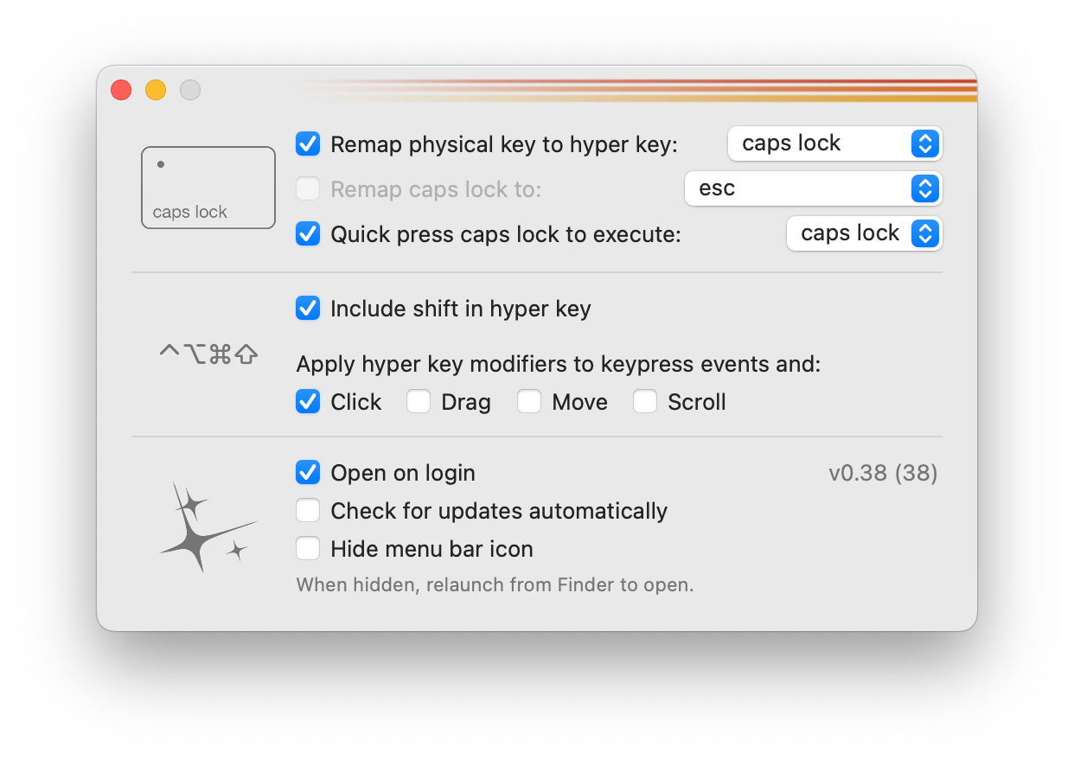1074x759 pixels.
Task: Click the caps lock key graphic
Action: click(x=208, y=188)
